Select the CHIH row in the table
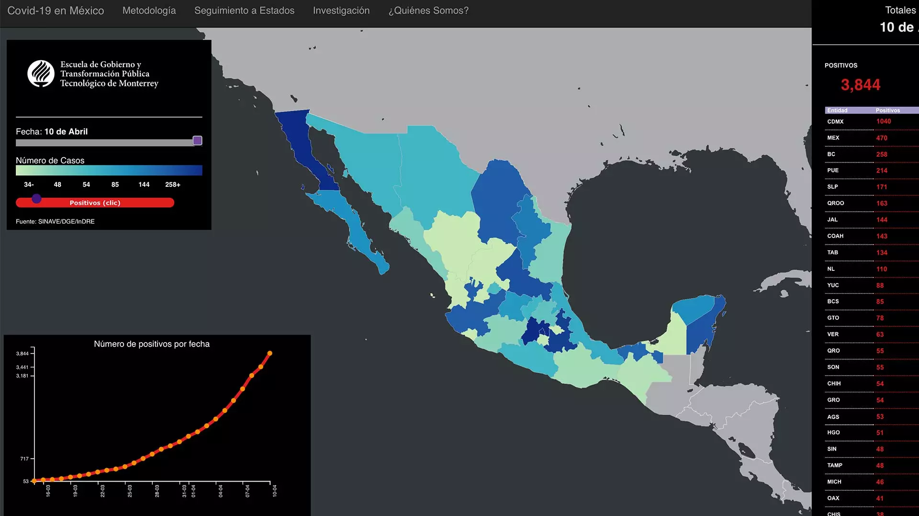 click(872, 384)
